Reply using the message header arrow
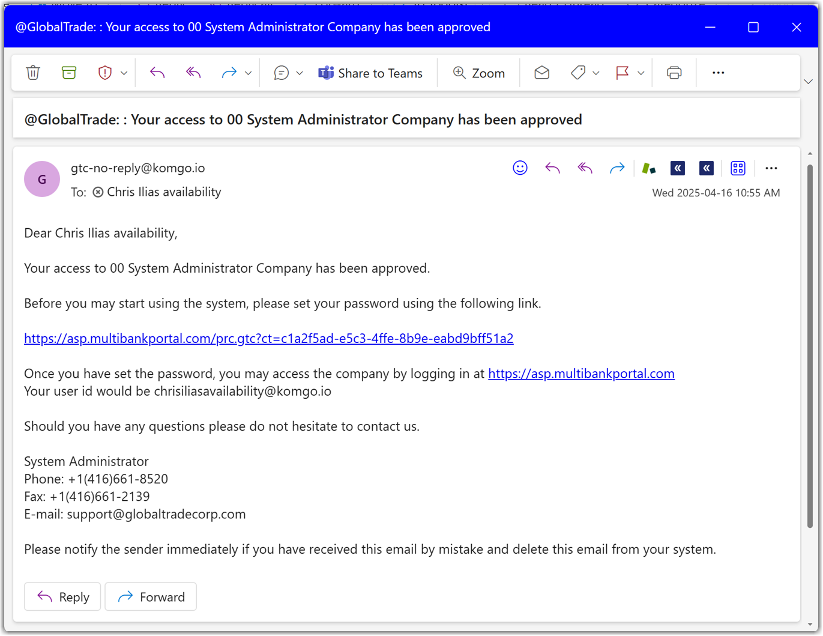 click(552, 168)
